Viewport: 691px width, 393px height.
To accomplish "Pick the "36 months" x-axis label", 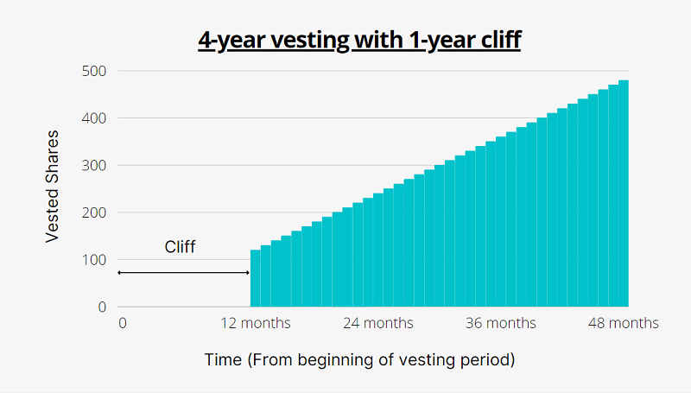I will [500, 323].
